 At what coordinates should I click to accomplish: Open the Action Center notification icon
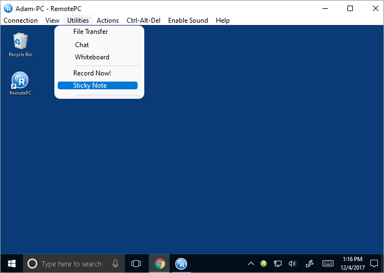point(374,264)
